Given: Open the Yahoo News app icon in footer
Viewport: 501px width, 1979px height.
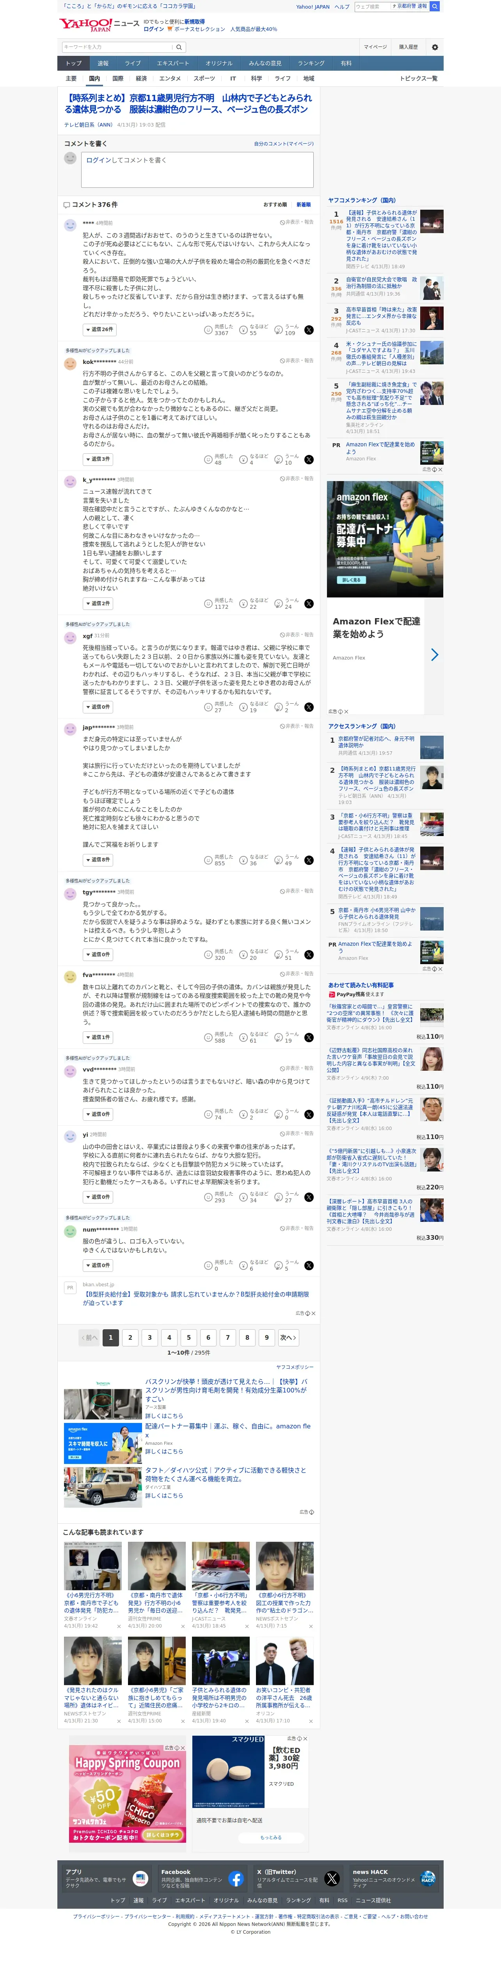Looking at the screenshot, I should [x=140, y=1878].
